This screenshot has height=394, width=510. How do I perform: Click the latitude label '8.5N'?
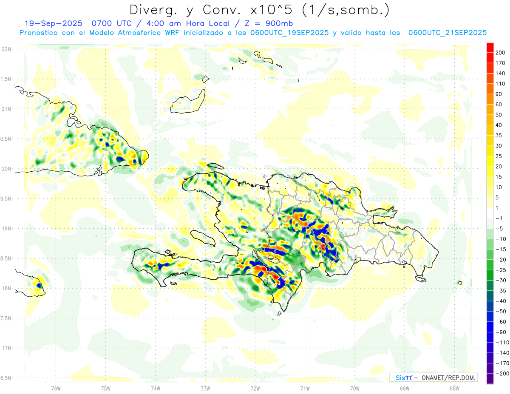pos(6,259)
